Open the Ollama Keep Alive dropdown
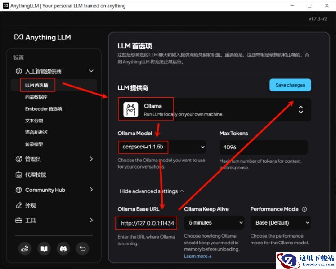This screenshot has width=336, height=269. (214, 222)
